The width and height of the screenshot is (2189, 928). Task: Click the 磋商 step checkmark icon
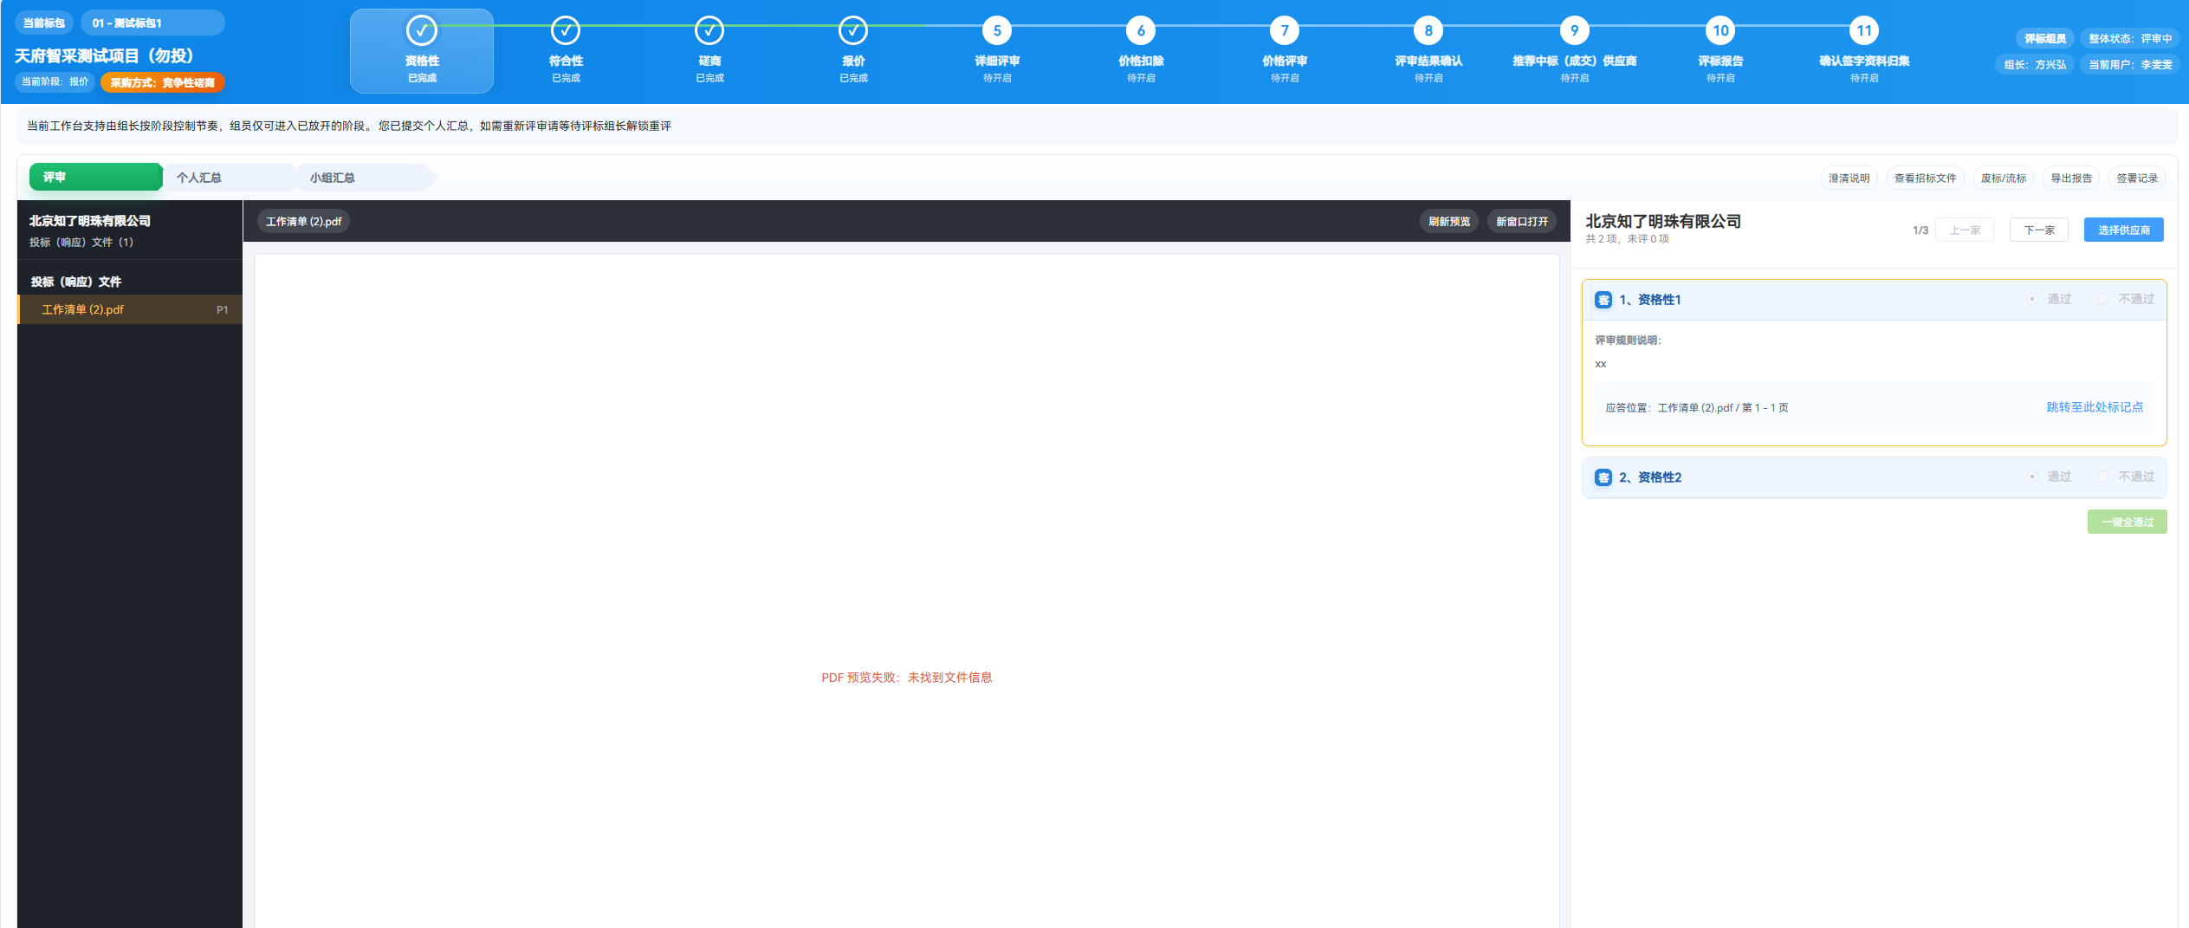pos(709,30)
